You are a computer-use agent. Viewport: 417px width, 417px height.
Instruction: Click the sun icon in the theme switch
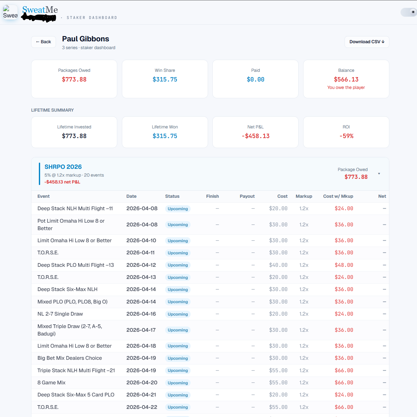pyautogui.click(x=413, y=12)
